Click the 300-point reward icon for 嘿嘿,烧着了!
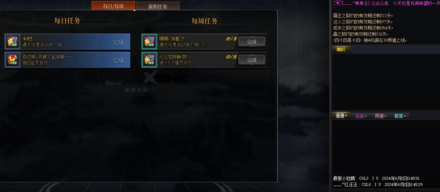Screen dimensions: 440x192 (x=149, y=42)
